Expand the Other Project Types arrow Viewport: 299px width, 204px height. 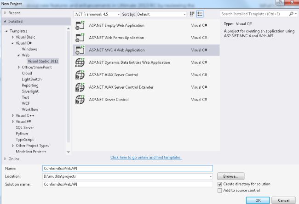[x=13, y=146]
